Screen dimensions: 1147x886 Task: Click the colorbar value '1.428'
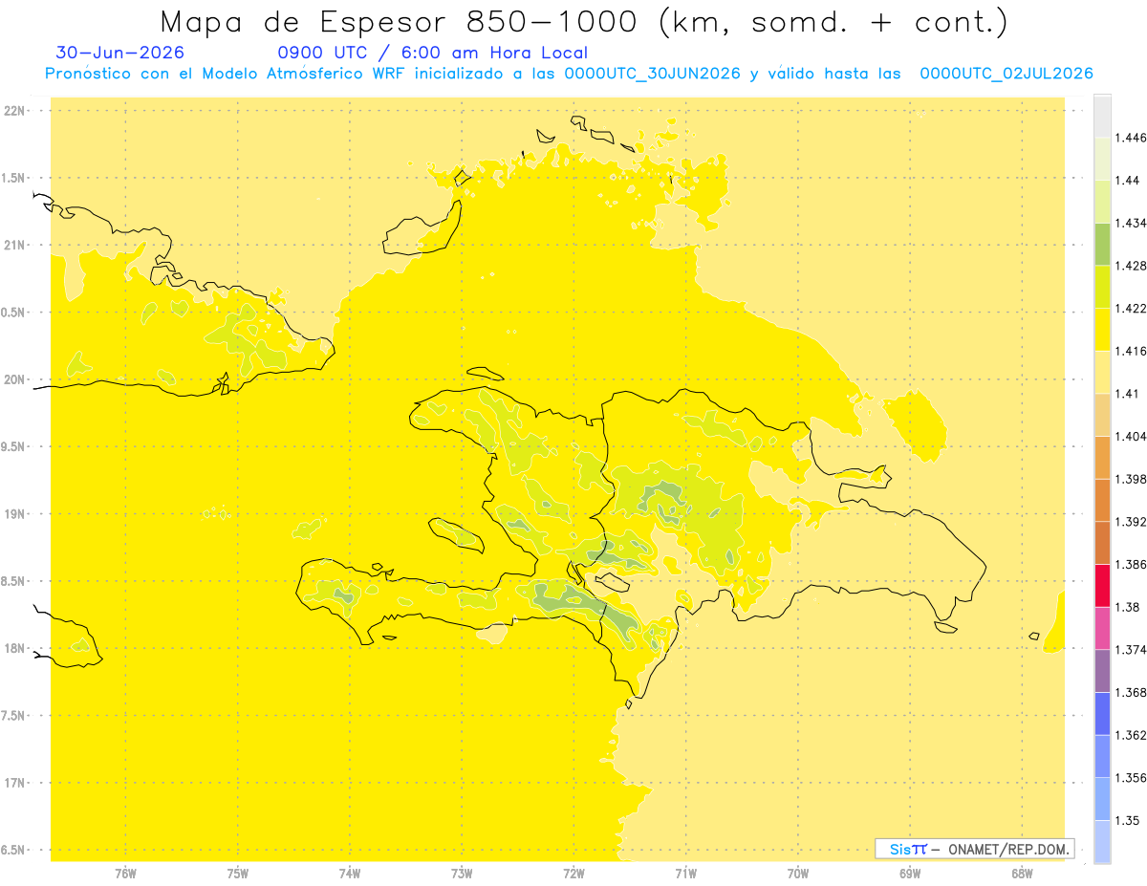[1131, 266]
